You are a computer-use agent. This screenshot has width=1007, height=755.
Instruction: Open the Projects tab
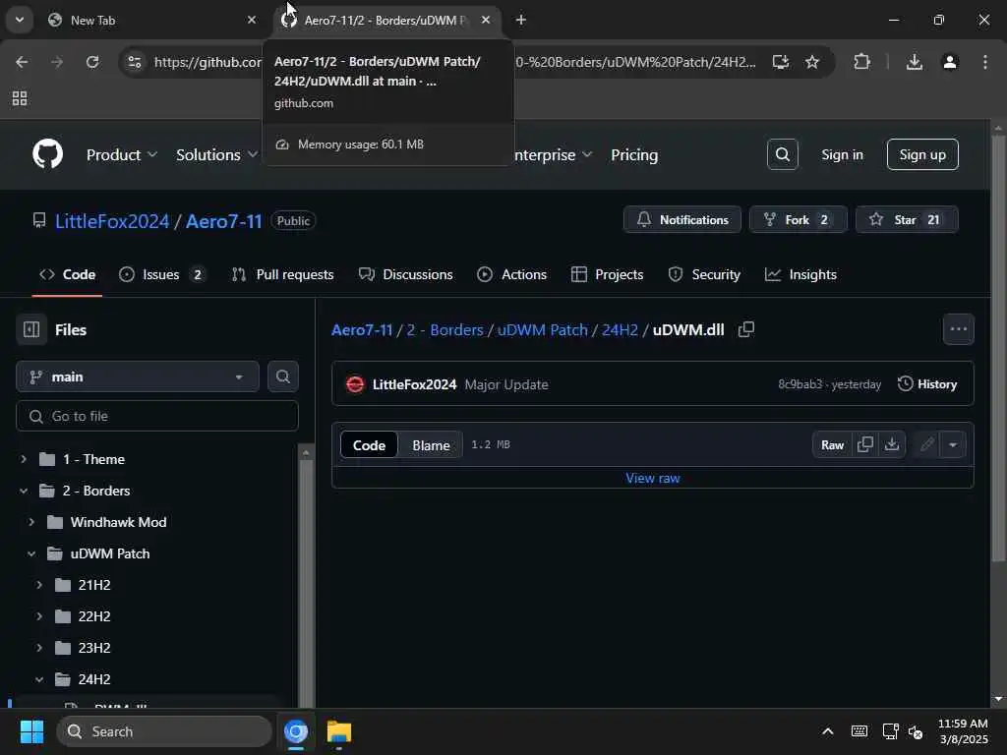pyautogui.click(x=607, y=274)
